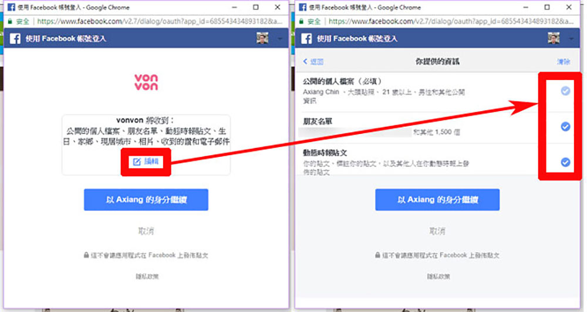Click the lock icon beside posting notice in right window
The image size is (587, 312).
pos(377,255)
